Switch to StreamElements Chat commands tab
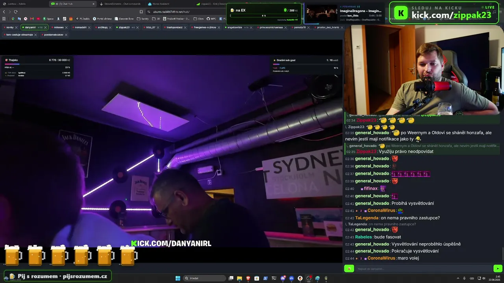504x283 pixels. [x=120, y=4]
